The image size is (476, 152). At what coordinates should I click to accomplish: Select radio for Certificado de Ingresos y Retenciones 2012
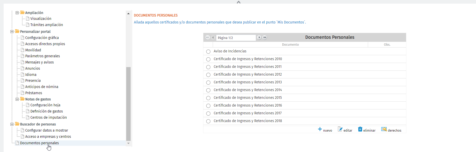(x=208, y=75)
